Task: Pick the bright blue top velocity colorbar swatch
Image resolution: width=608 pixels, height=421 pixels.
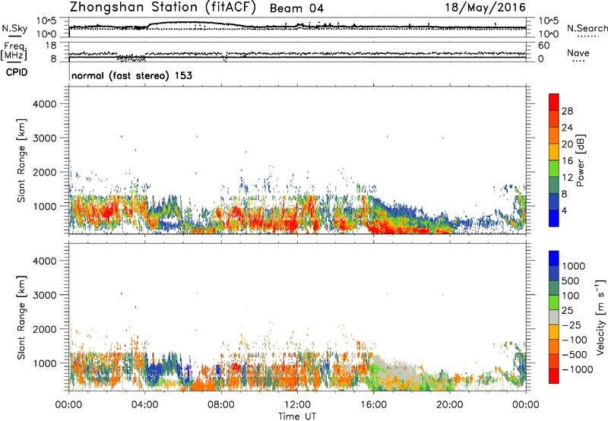Action: coord(554,258)
